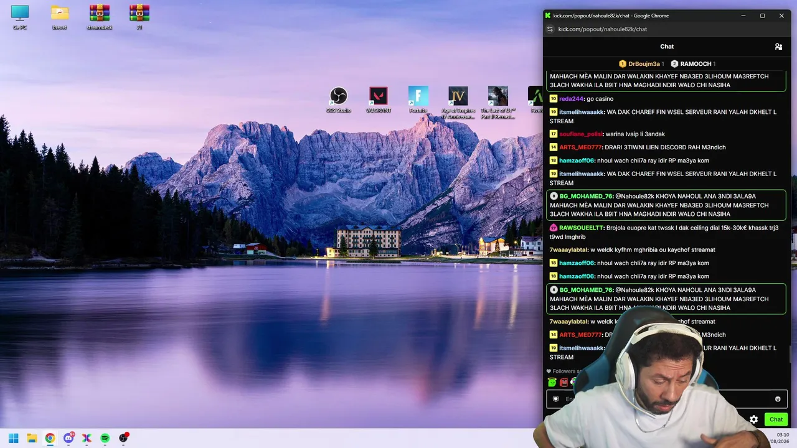The image size is (797, 448).
Task: Click the kick.com address bar URL
Action: click(602, 29)
